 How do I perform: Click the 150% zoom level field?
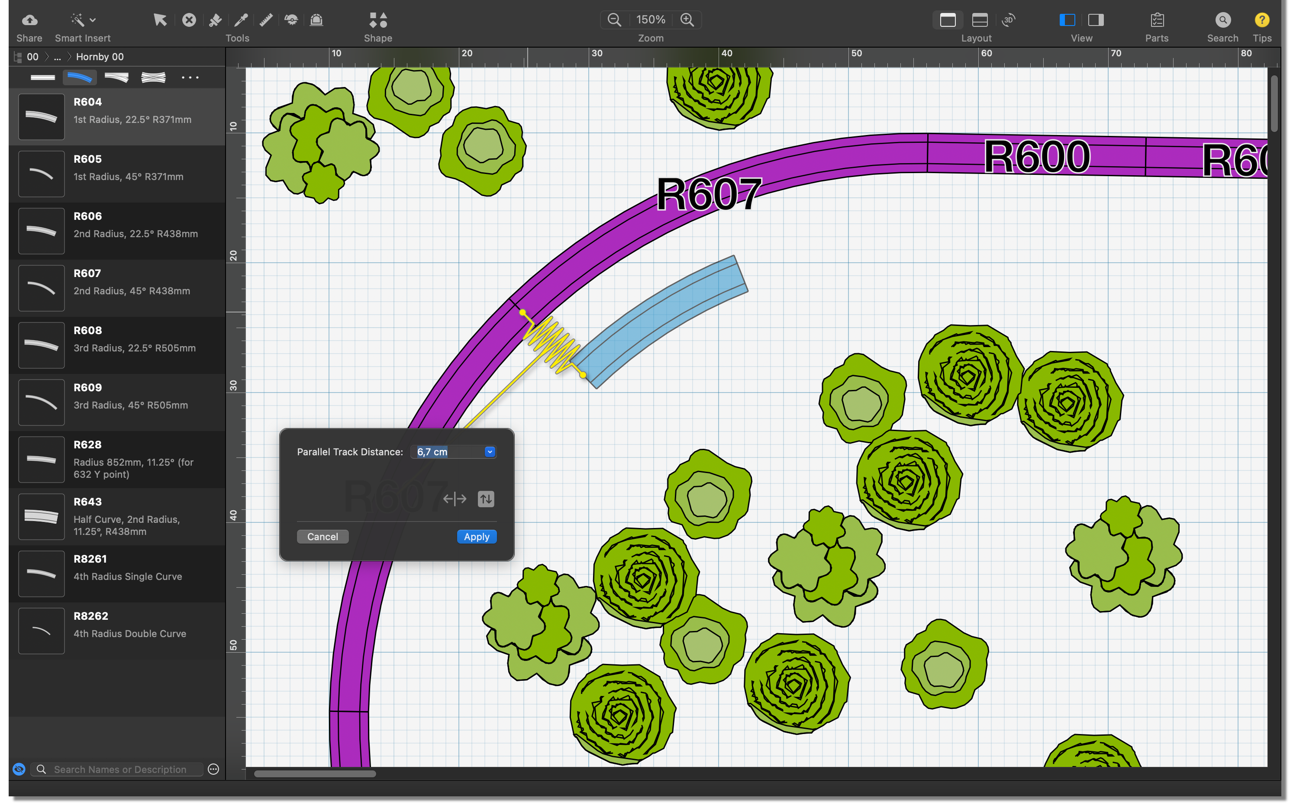pos(651,20)
